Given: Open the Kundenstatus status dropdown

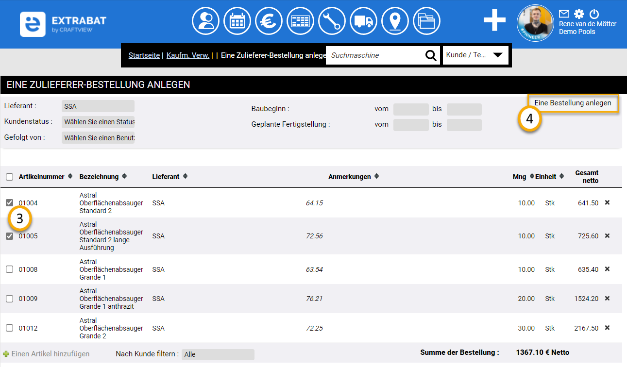Looking at the screenshot, I should tap(98, 122).
